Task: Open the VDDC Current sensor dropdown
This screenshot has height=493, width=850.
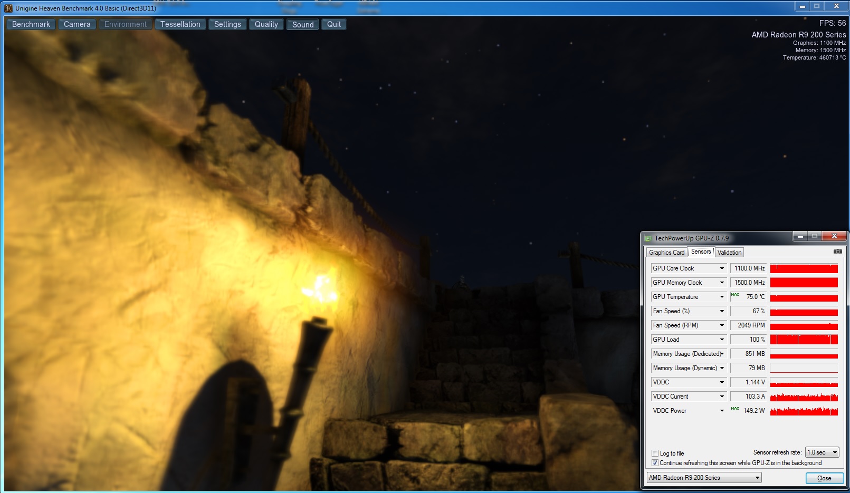Action: [722, 397]
